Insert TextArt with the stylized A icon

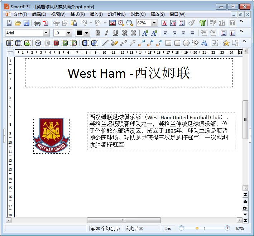[204, 43]
